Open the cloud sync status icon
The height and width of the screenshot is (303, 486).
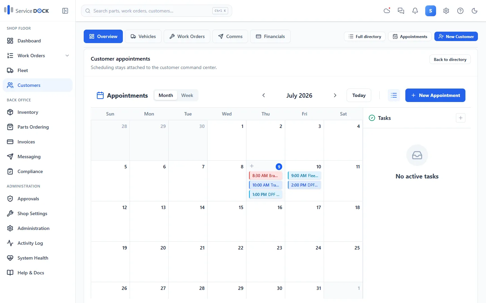pos(387,11)
